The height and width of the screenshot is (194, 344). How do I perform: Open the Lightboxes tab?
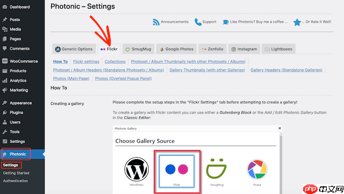click(279, 49)
